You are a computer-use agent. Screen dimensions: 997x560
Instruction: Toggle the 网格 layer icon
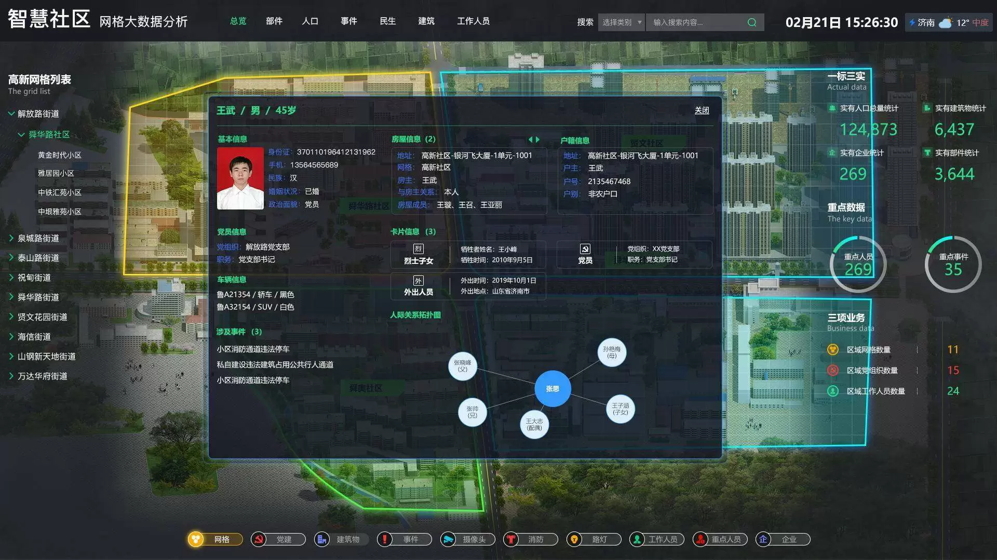coord(196,539)
